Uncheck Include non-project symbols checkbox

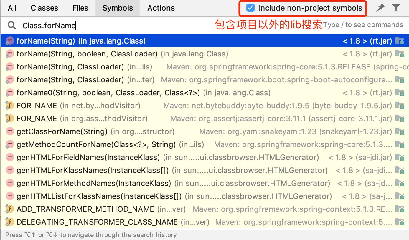coord(250,8)
